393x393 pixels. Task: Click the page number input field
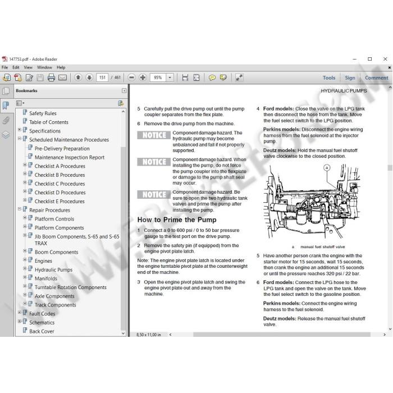tap(102, 77)
